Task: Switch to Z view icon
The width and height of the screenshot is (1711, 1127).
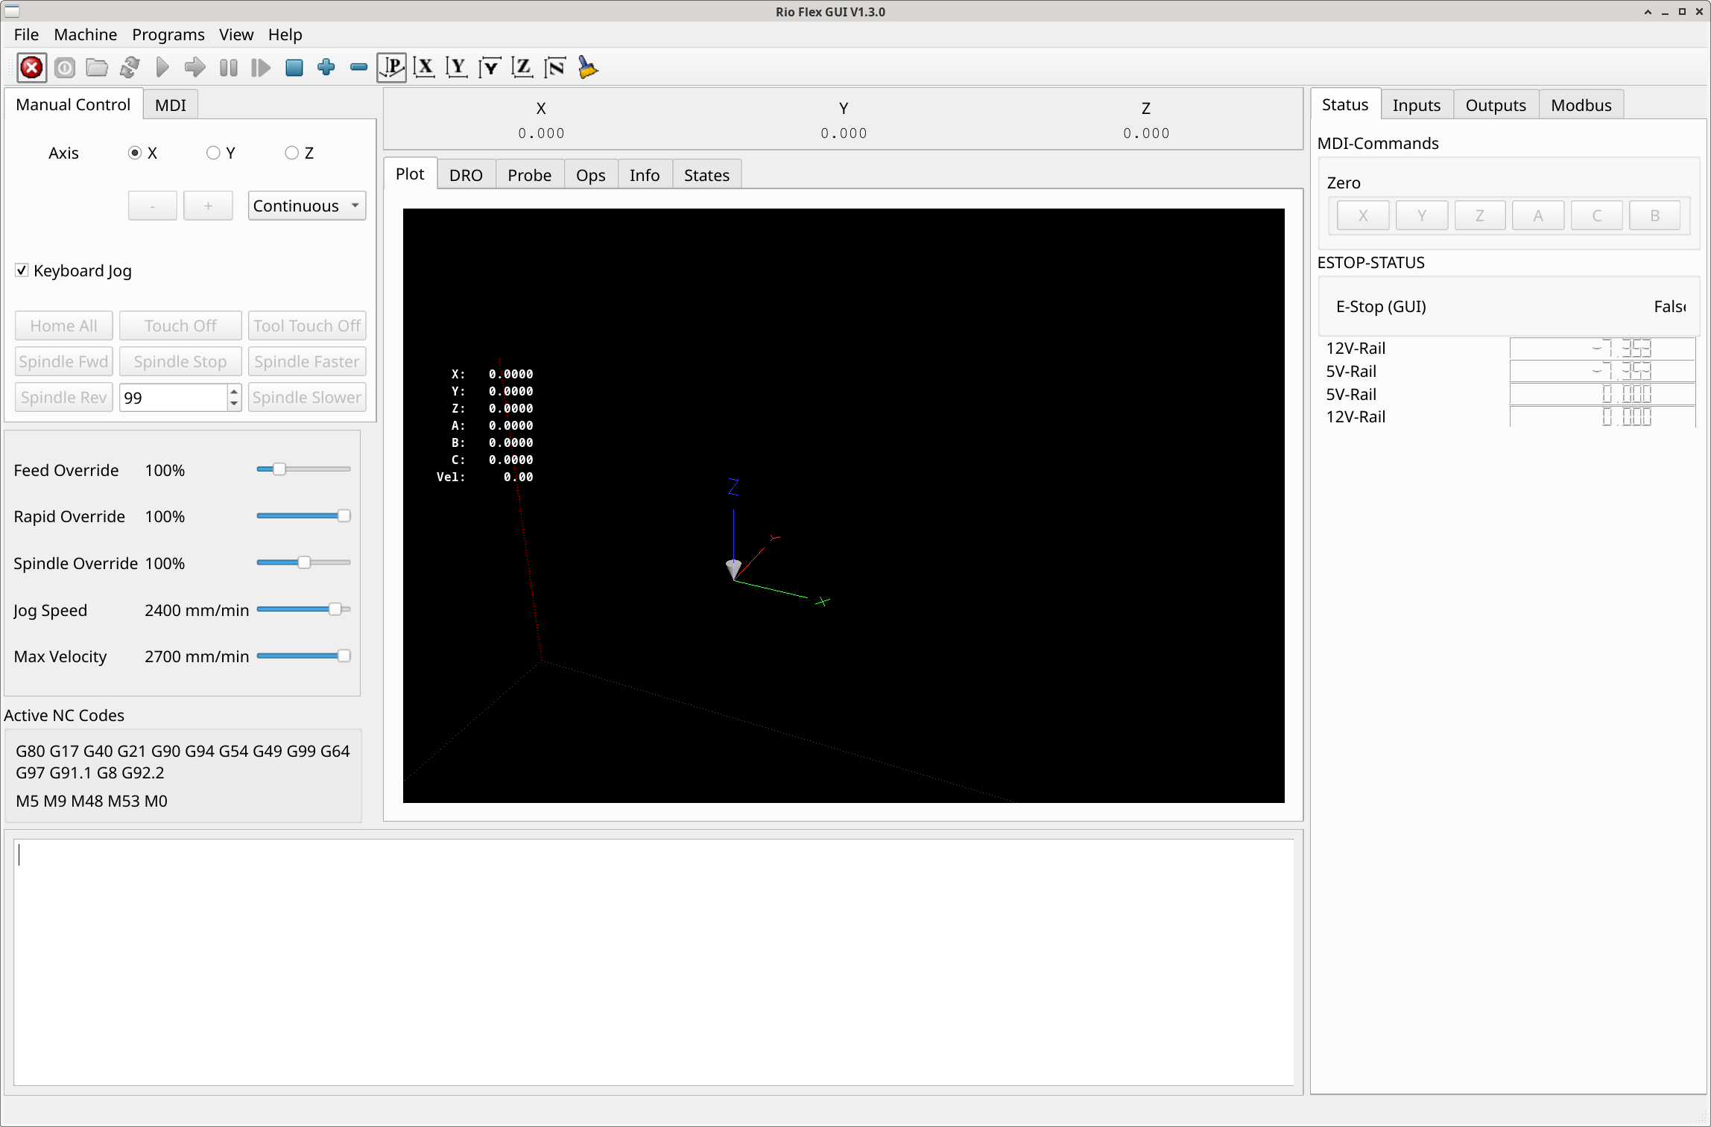Action: pos(522,68)
